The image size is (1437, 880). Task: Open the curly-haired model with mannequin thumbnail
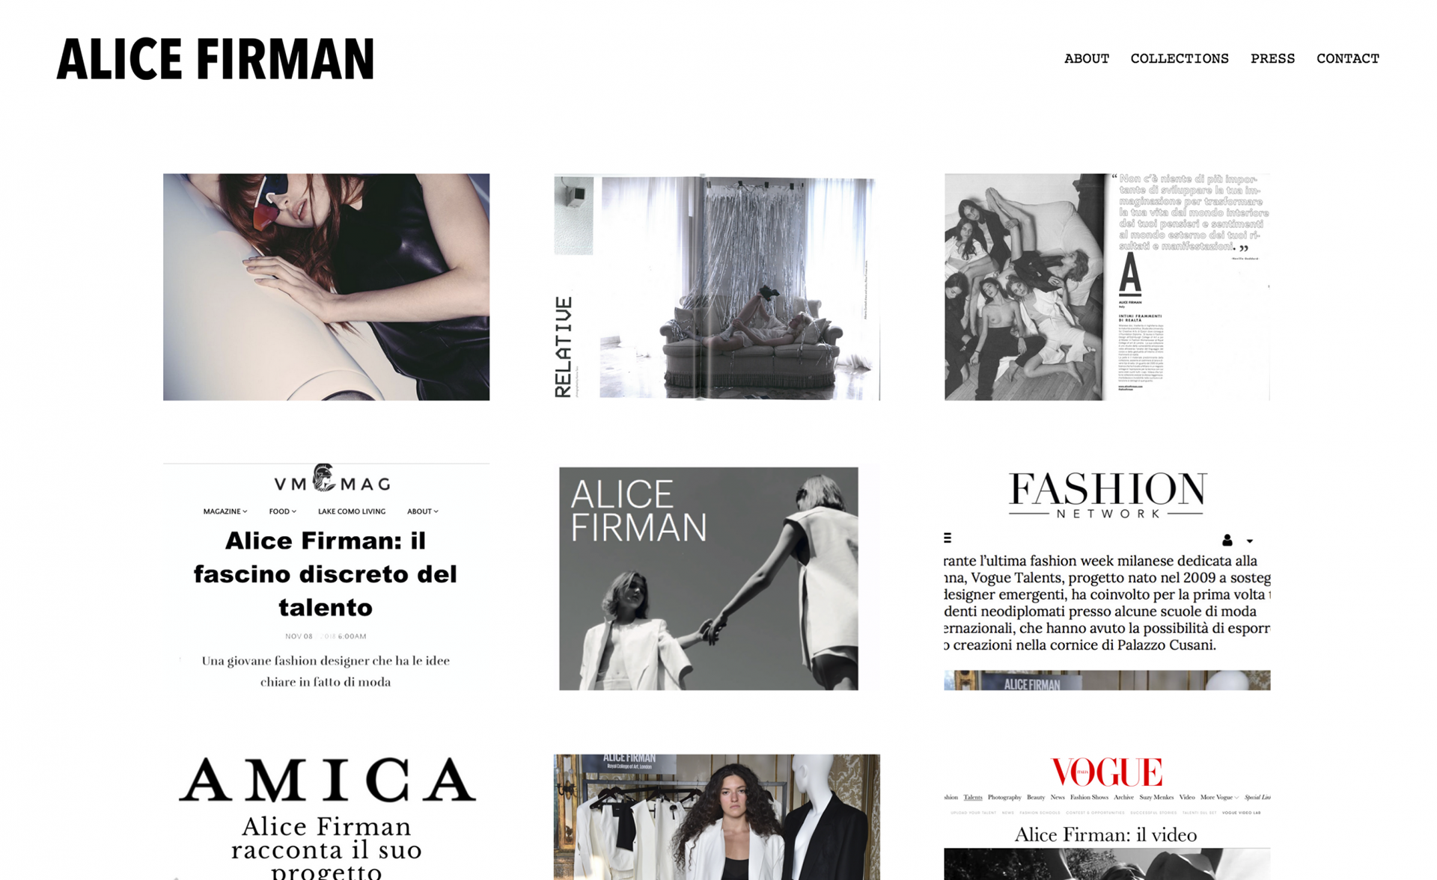(717, 816)
